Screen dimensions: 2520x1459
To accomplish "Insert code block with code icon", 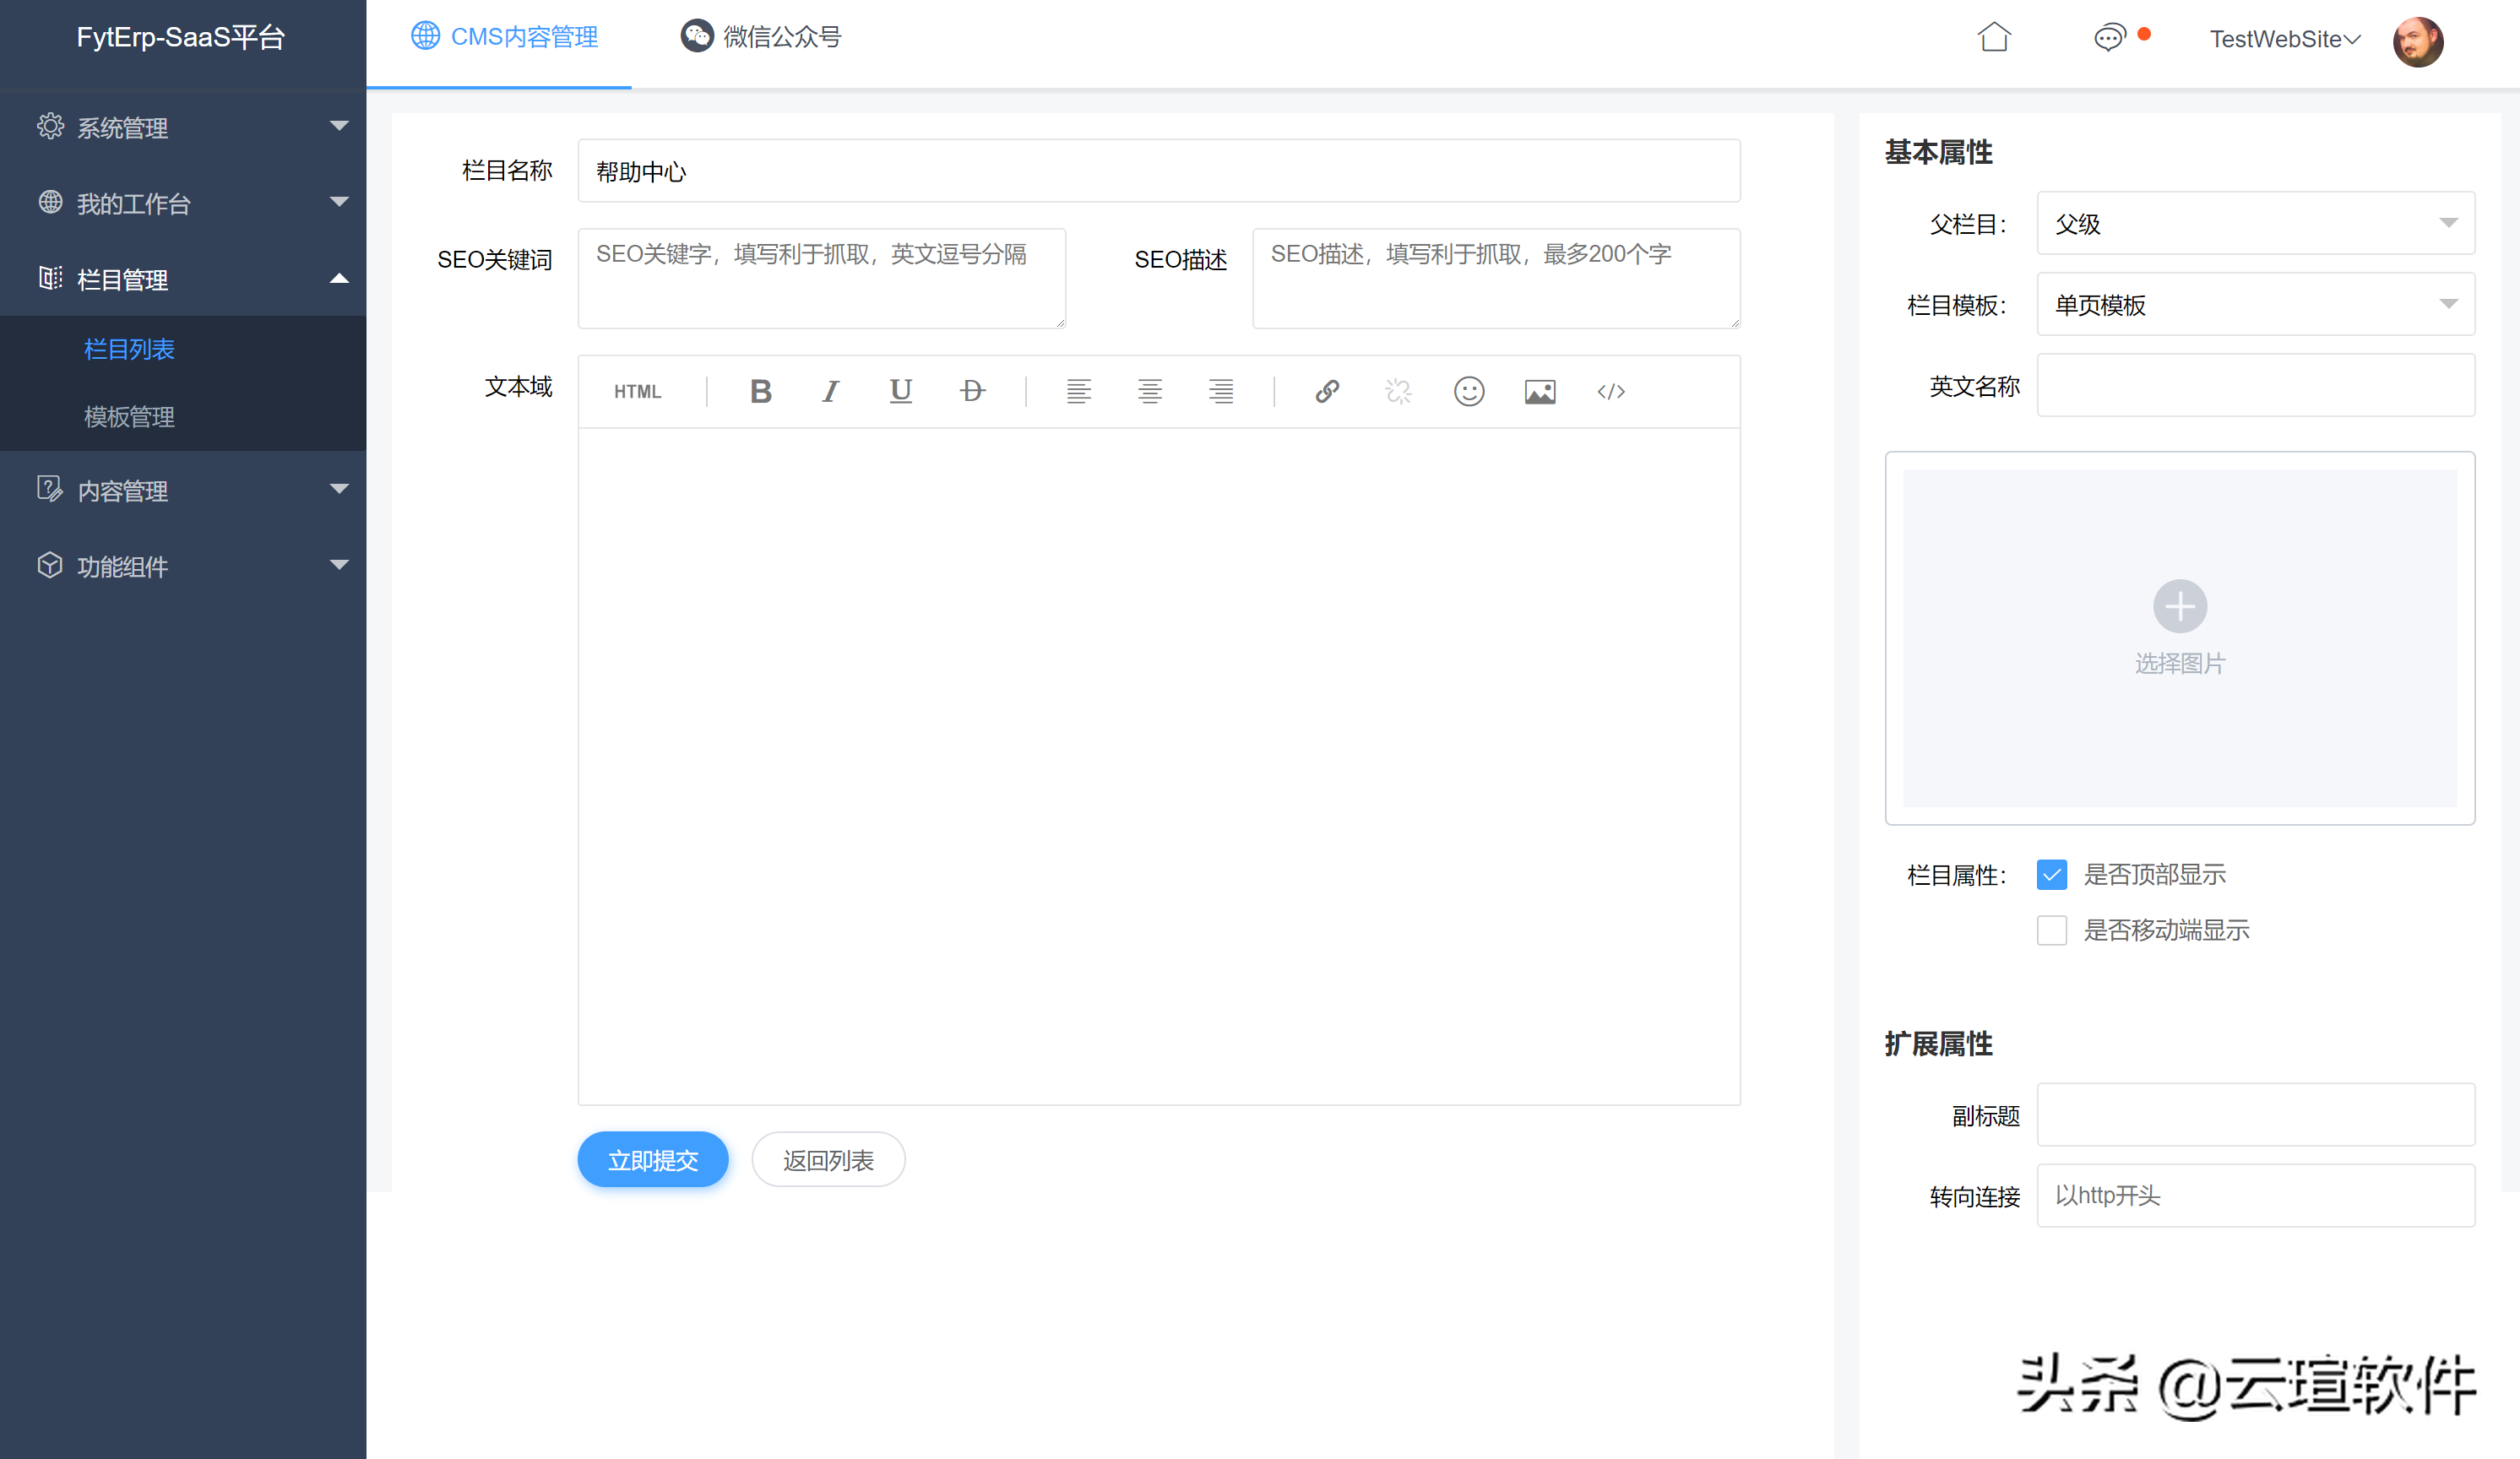I will coord(1611,391).
